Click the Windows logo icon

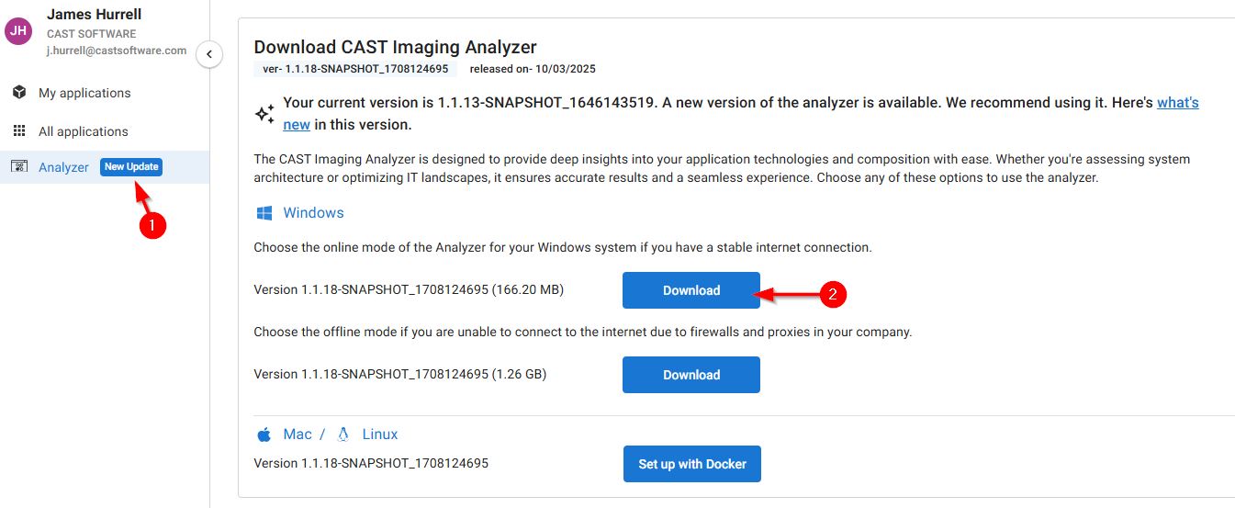click(x=264, y=213)
